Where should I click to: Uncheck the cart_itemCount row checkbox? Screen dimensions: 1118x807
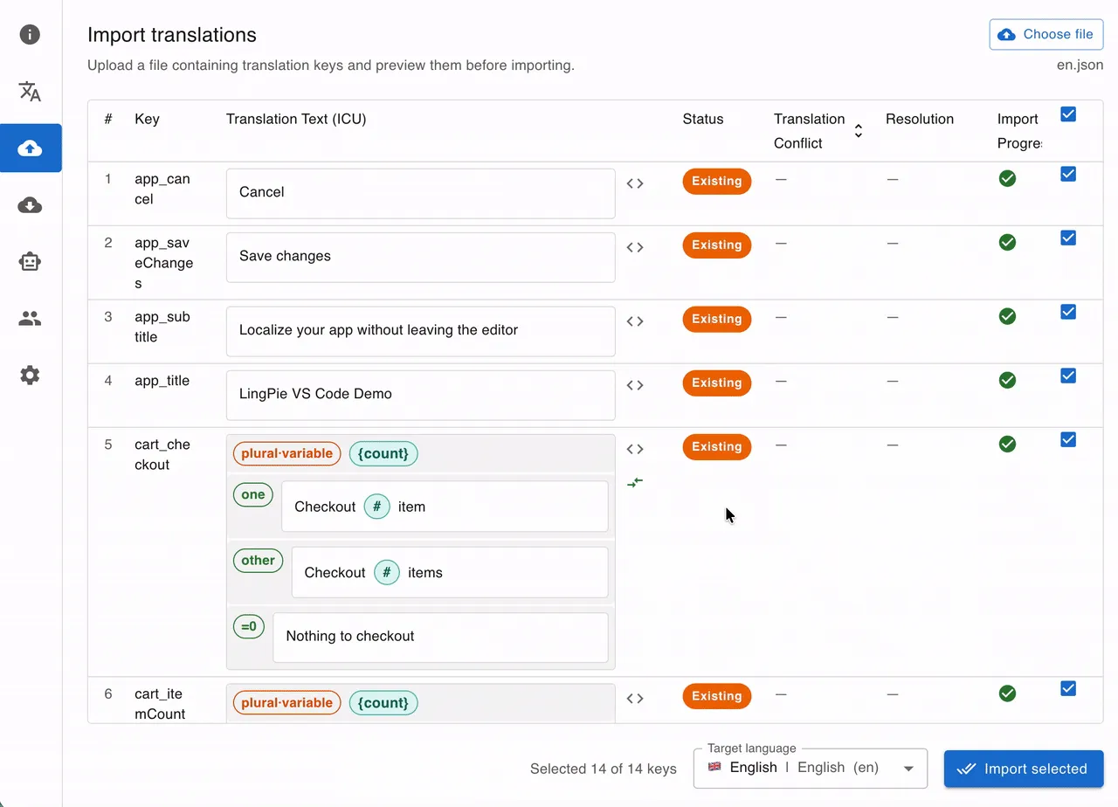pos(1068,689)
